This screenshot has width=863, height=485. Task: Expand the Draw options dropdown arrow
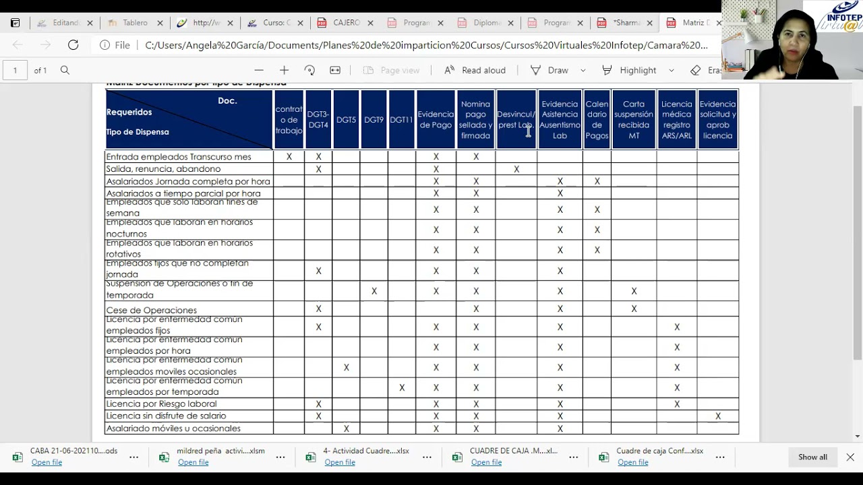(x=583, y=70)
